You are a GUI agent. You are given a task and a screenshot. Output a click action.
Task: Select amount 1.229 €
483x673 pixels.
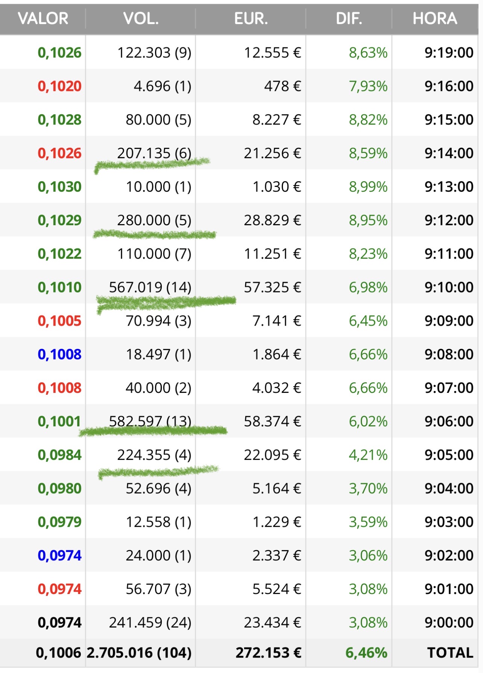click(x=277, y=522)
